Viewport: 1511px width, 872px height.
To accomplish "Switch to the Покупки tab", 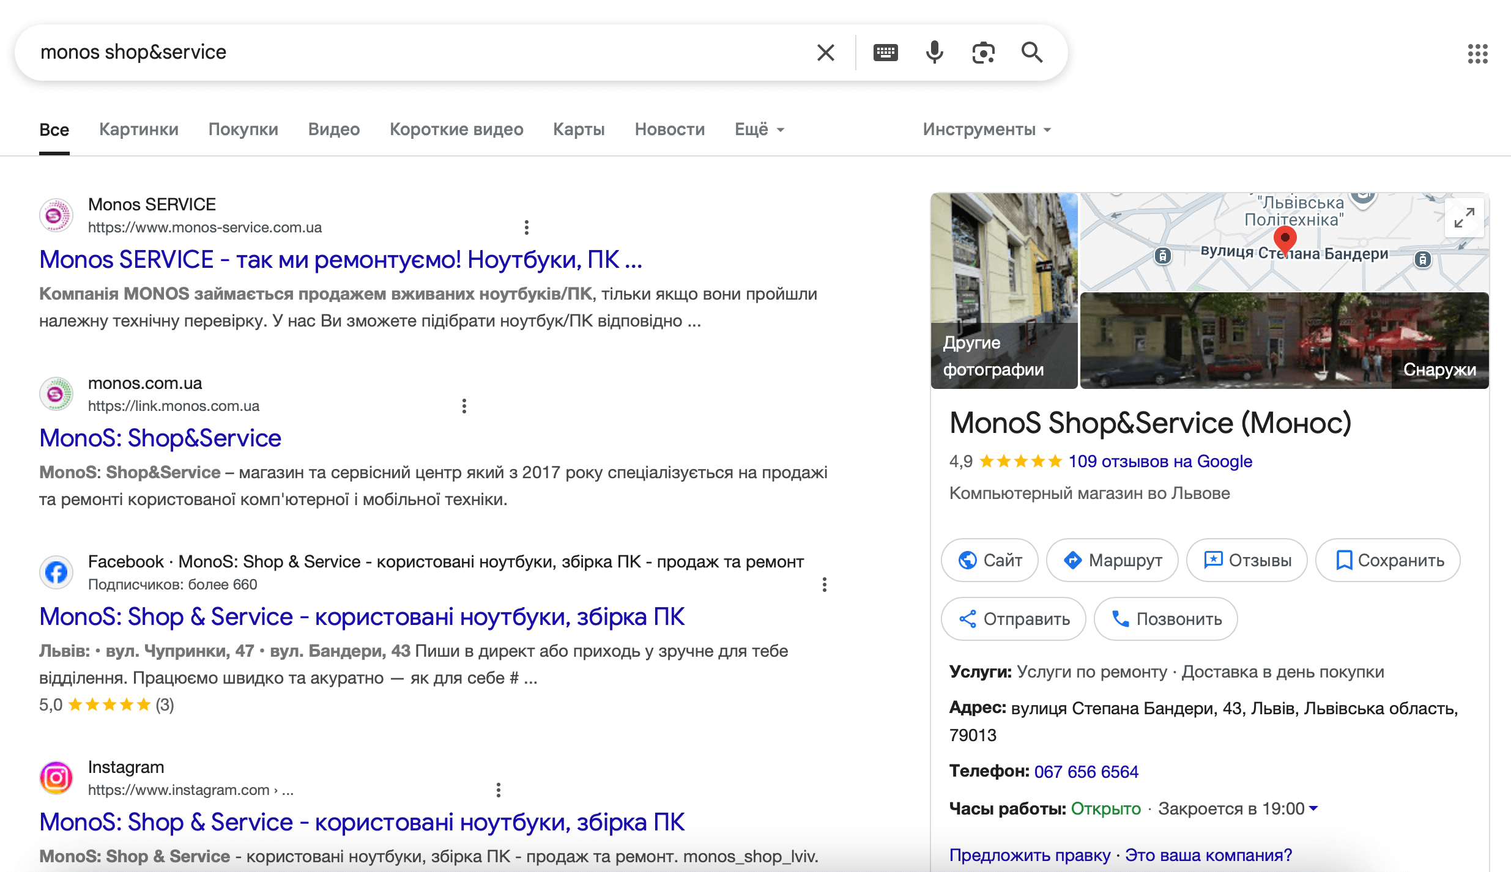I will tap(243, 130).
